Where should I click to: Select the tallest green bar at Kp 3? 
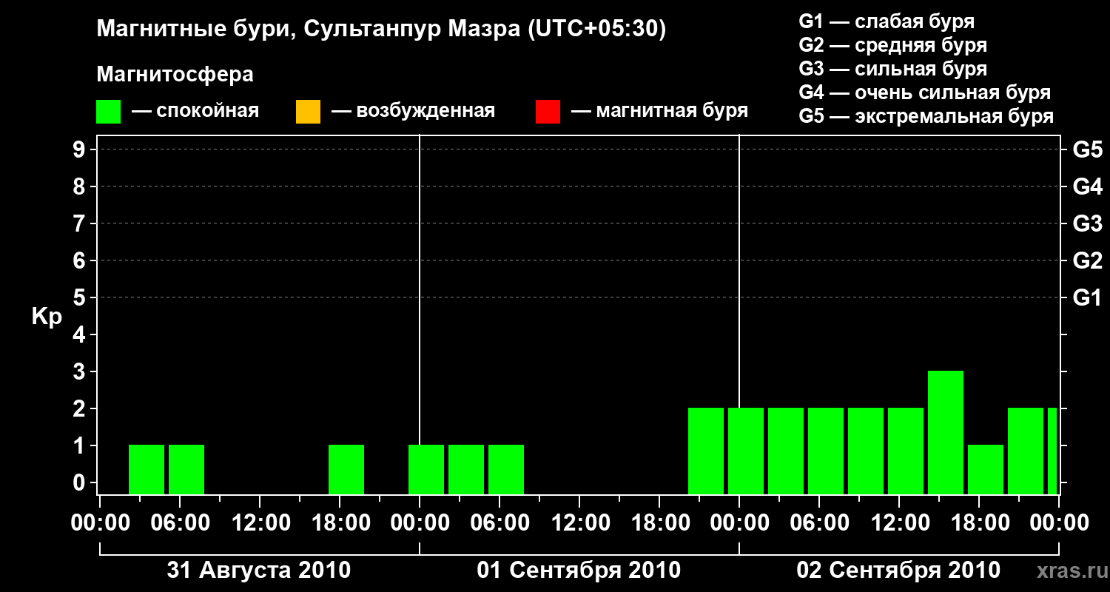[946, 432]
